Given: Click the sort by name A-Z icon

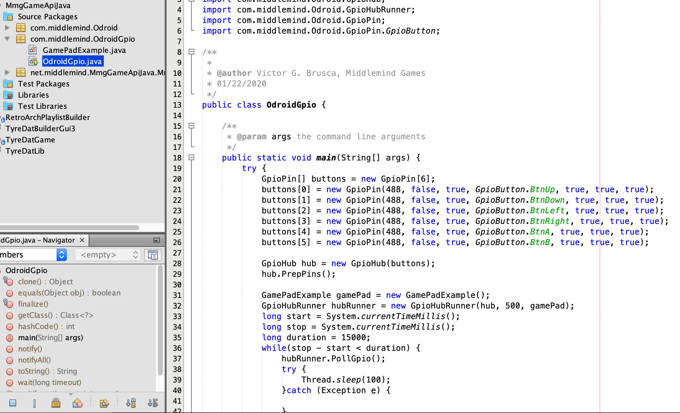Looking at the screenshot, I should (x=131, y=403).
